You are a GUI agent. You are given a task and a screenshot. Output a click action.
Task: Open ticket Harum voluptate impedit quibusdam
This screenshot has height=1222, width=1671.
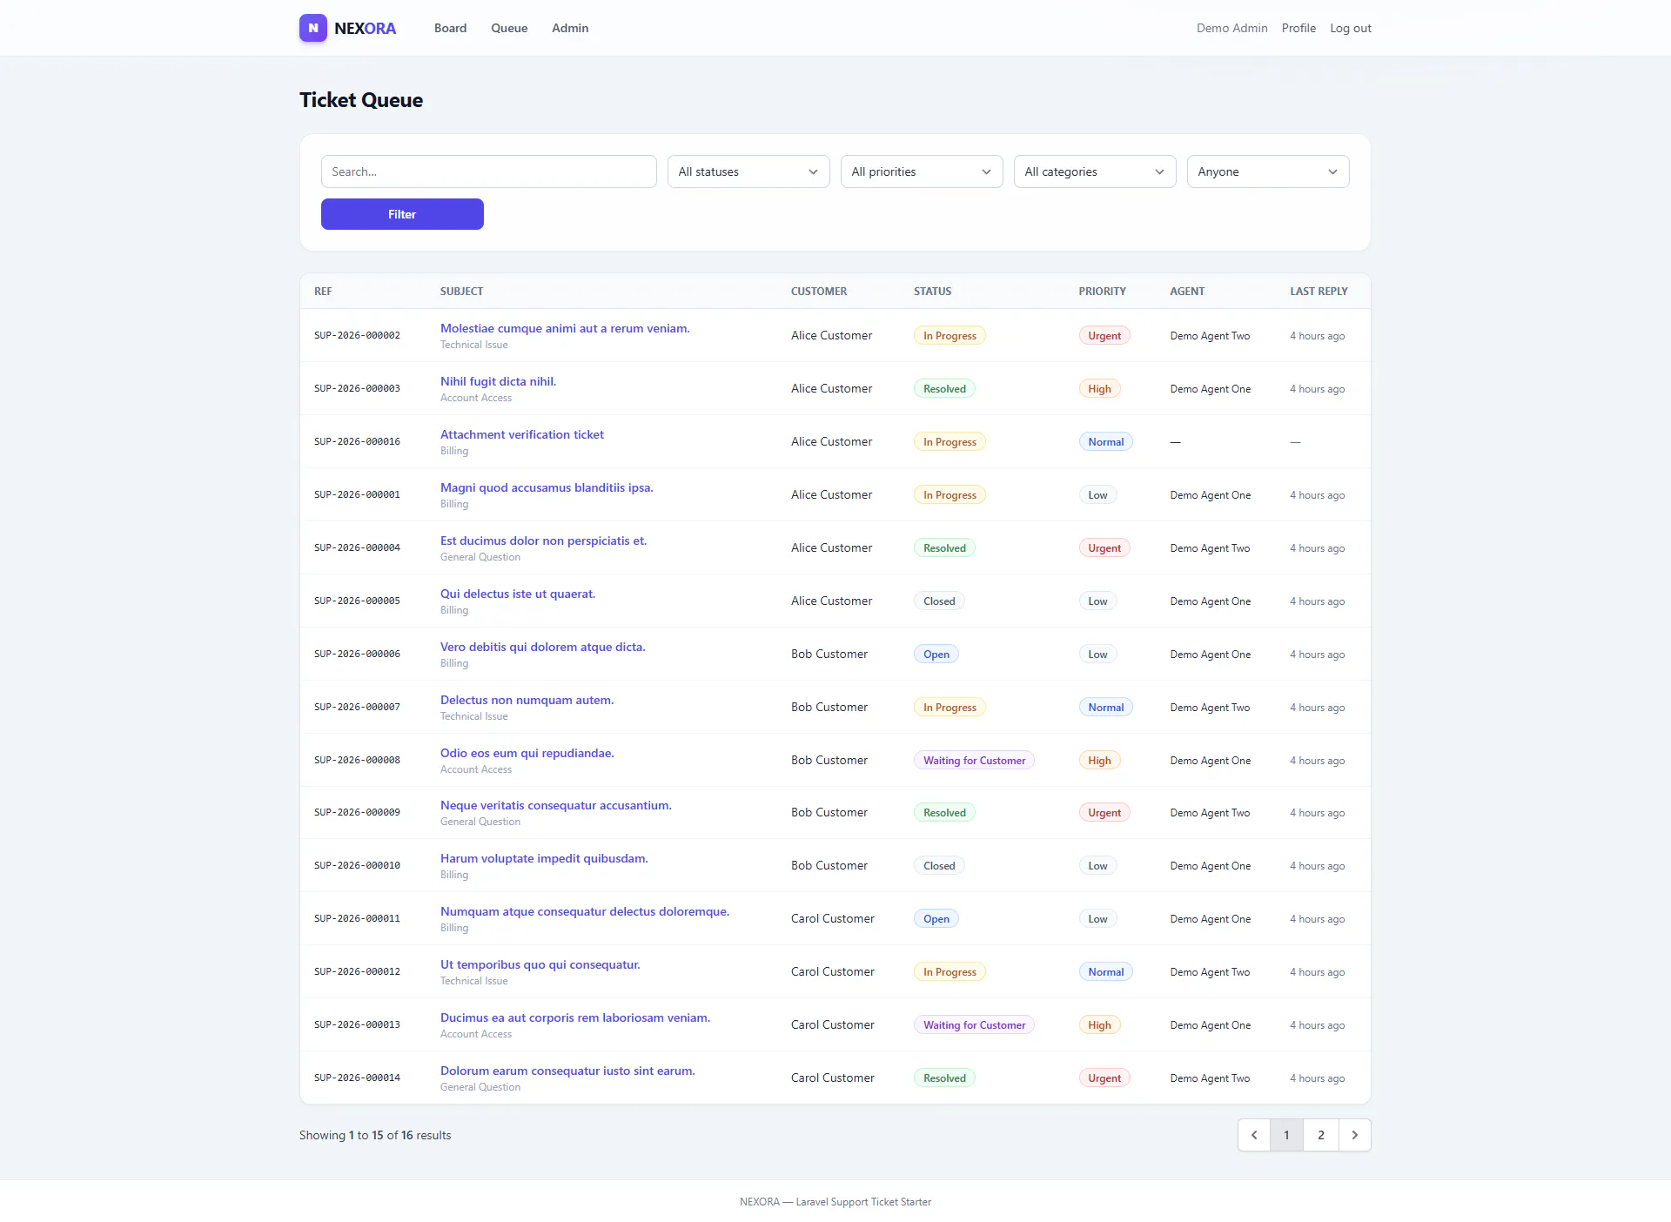[544, 858]
